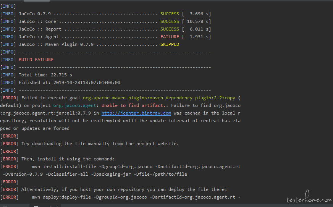Click the yellow SKIPPED status text
333x207 pixels.
(x=170, y=44)
